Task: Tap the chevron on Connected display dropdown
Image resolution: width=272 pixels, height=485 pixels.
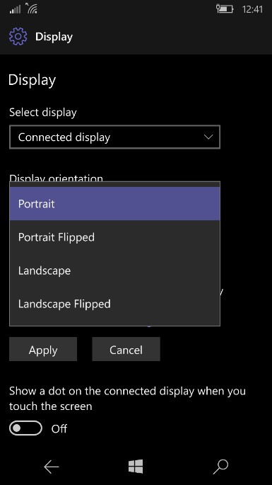Action: [x=208, y=137]
